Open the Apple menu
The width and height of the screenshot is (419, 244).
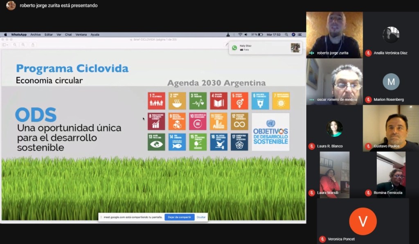click(x=6, y=34)
